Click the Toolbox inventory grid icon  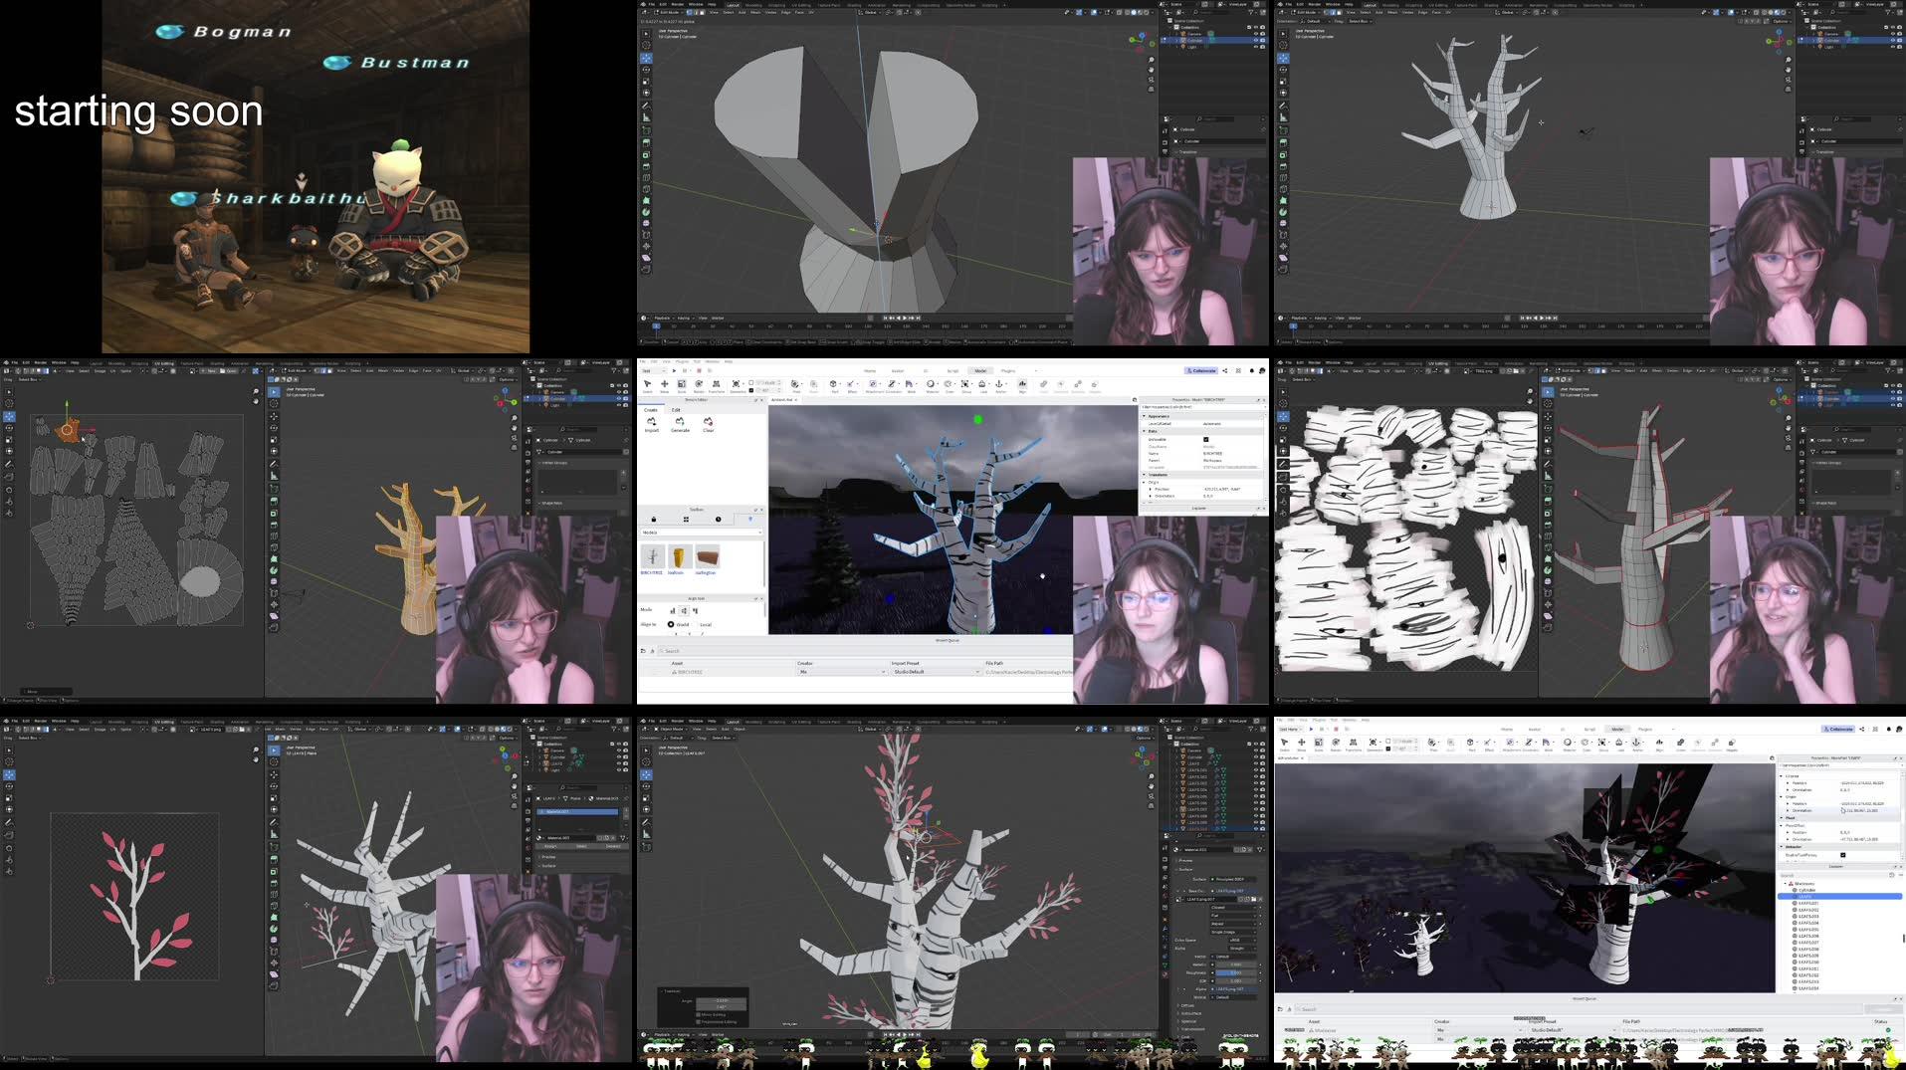pyautogui.click(x=686, y=520)
